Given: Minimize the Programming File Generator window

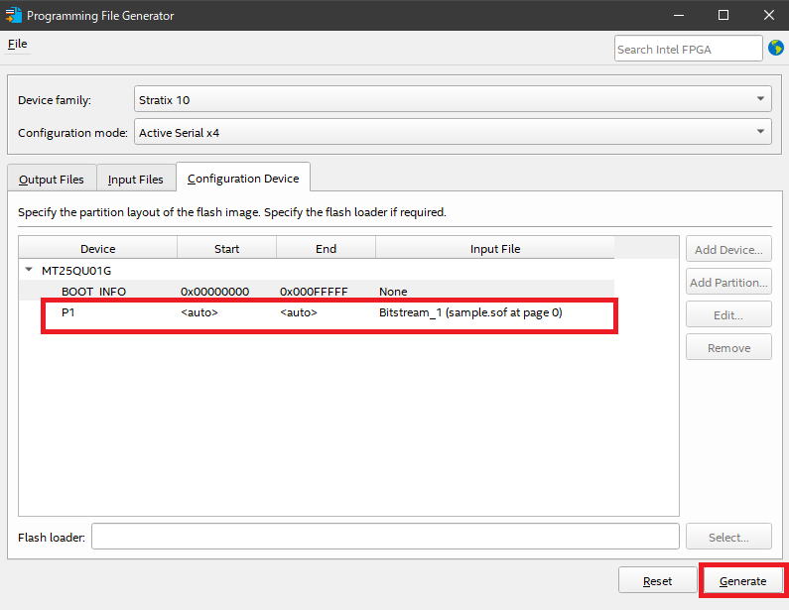Looking at the screenshot, I should (678, 15).
